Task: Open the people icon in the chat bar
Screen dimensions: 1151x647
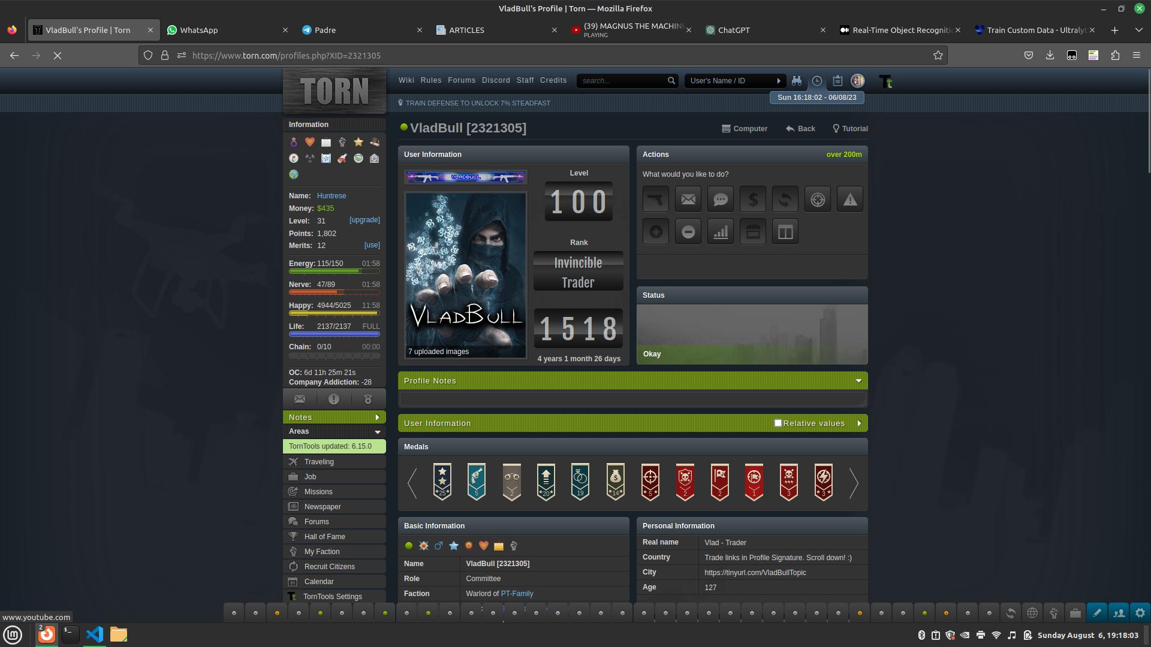Action: click(1119, 613)
